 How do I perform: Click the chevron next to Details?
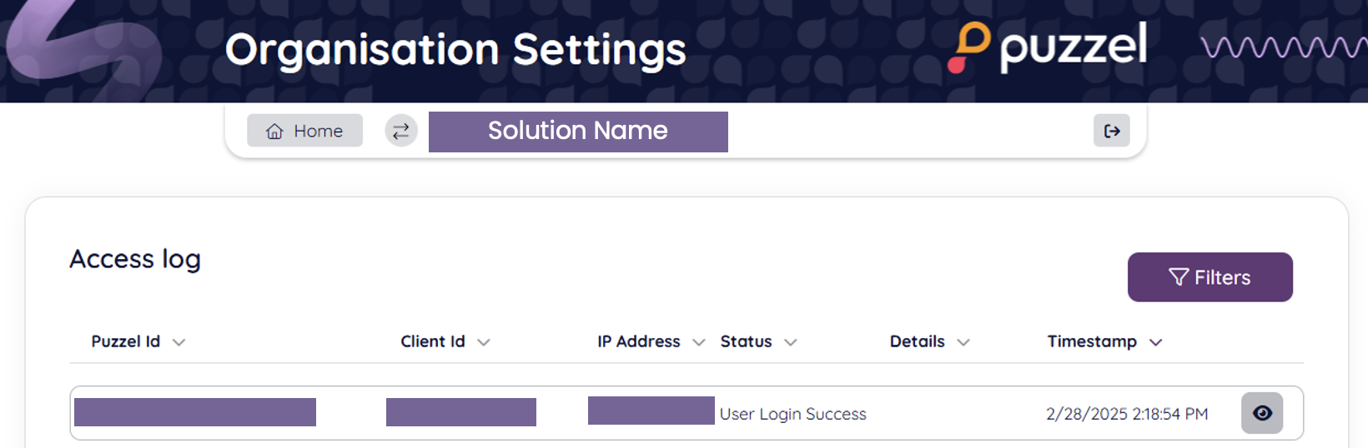(963, 342)
